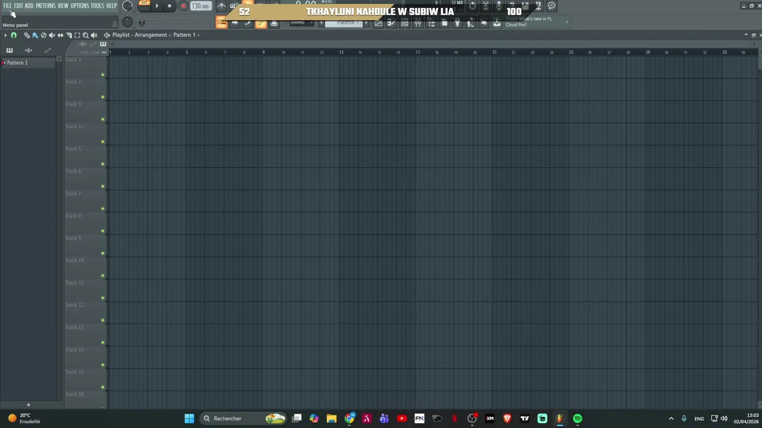
Task: Open the EDIT menu
Action: 18,5
